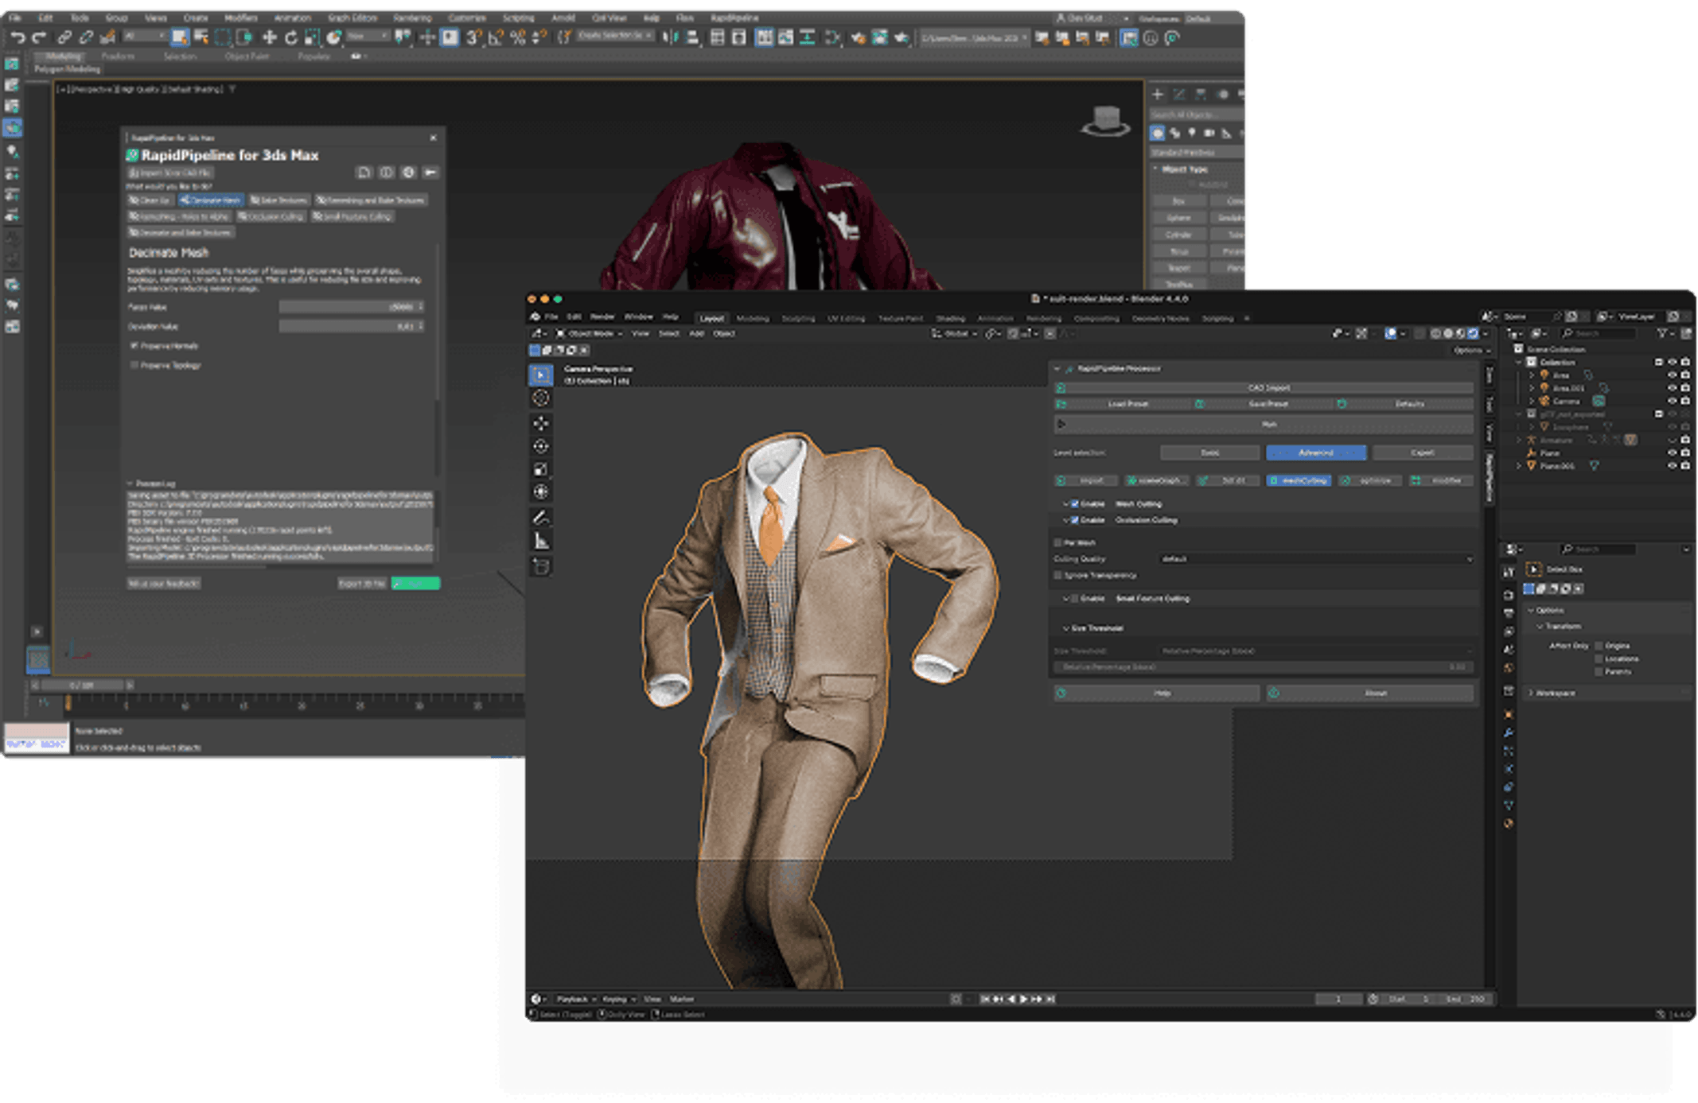
Task: Select the Cursor tool in Blender toolbar
Action: pyautogui.click(x=541, y=398)
